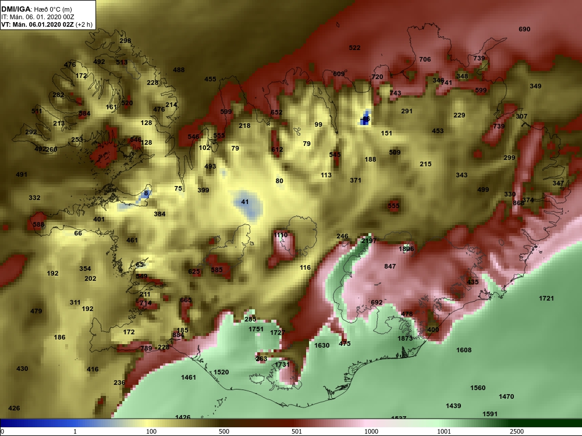Click the map value 1470

pyautogui.click(x=506, y=396)
